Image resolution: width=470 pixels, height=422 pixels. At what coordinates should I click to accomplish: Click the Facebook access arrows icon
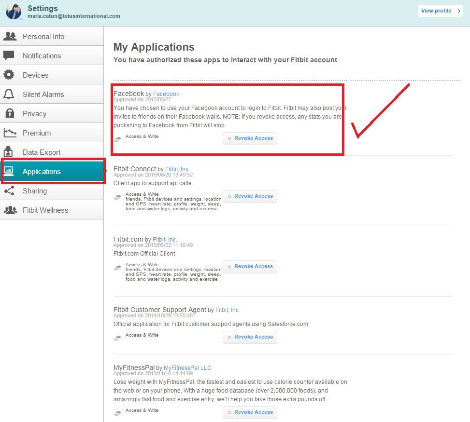point(117,139)
